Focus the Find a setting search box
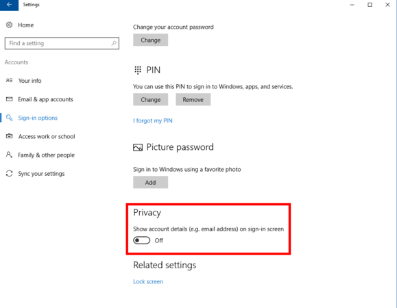 click(62, 43)
